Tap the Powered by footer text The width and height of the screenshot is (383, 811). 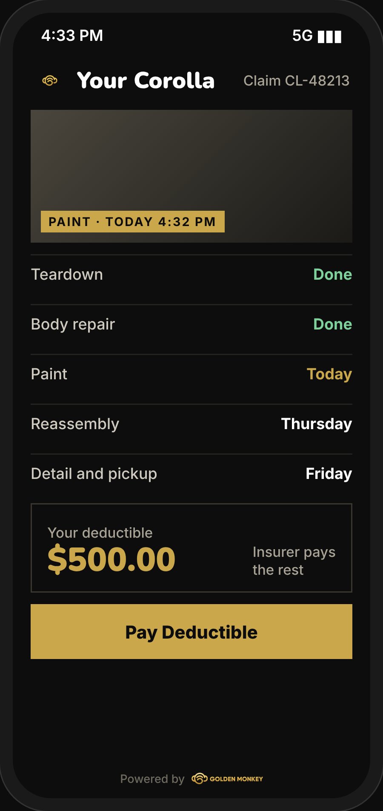[x=152, y=779]
